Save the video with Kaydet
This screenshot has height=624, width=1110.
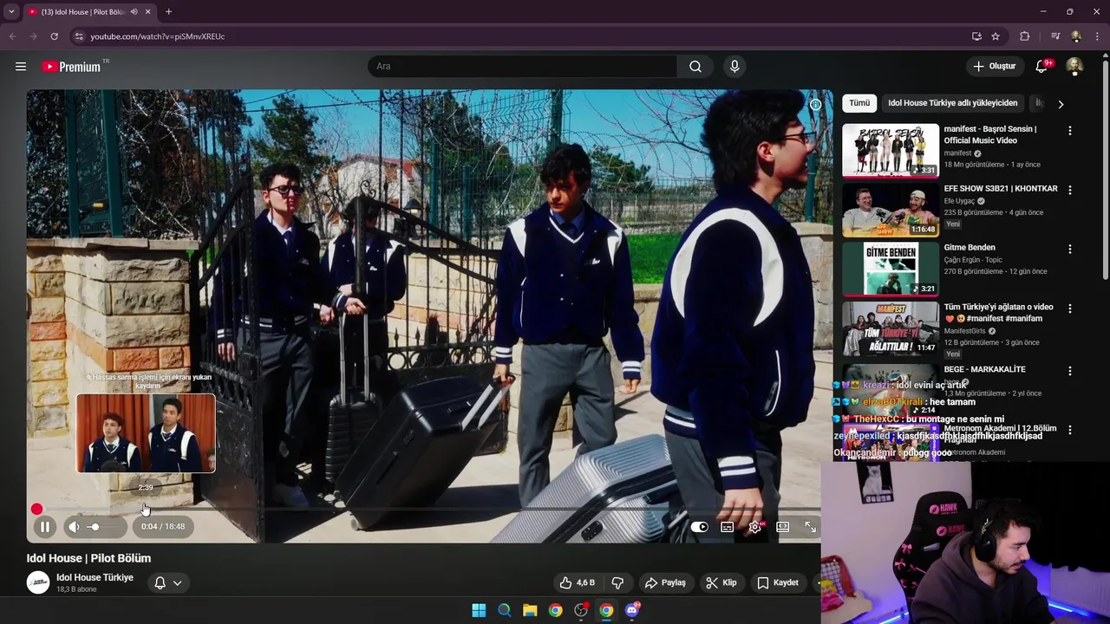pyautogui.click(x=778, y=582)
